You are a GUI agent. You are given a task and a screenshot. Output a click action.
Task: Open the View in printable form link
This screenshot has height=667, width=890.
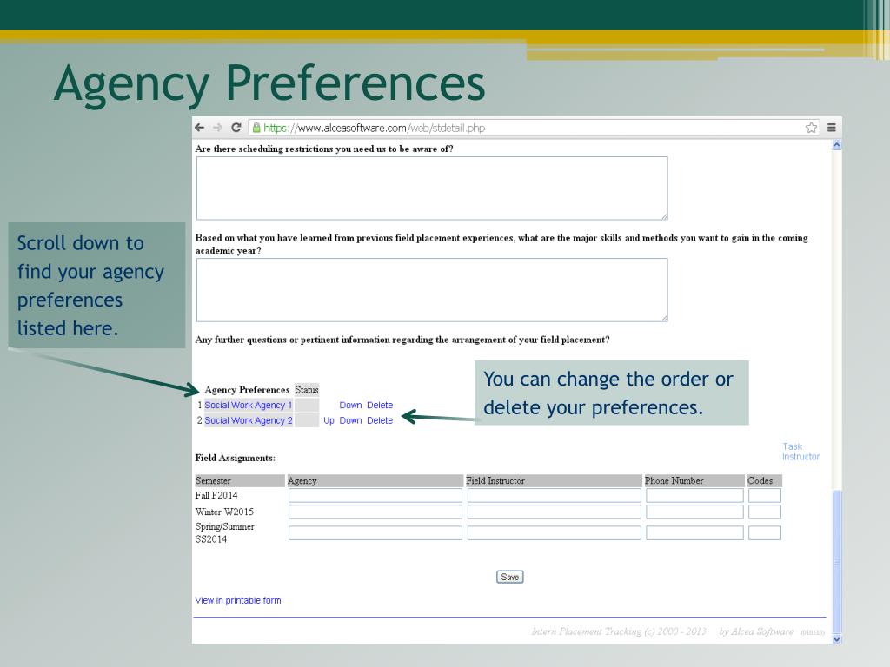[238, 601]
